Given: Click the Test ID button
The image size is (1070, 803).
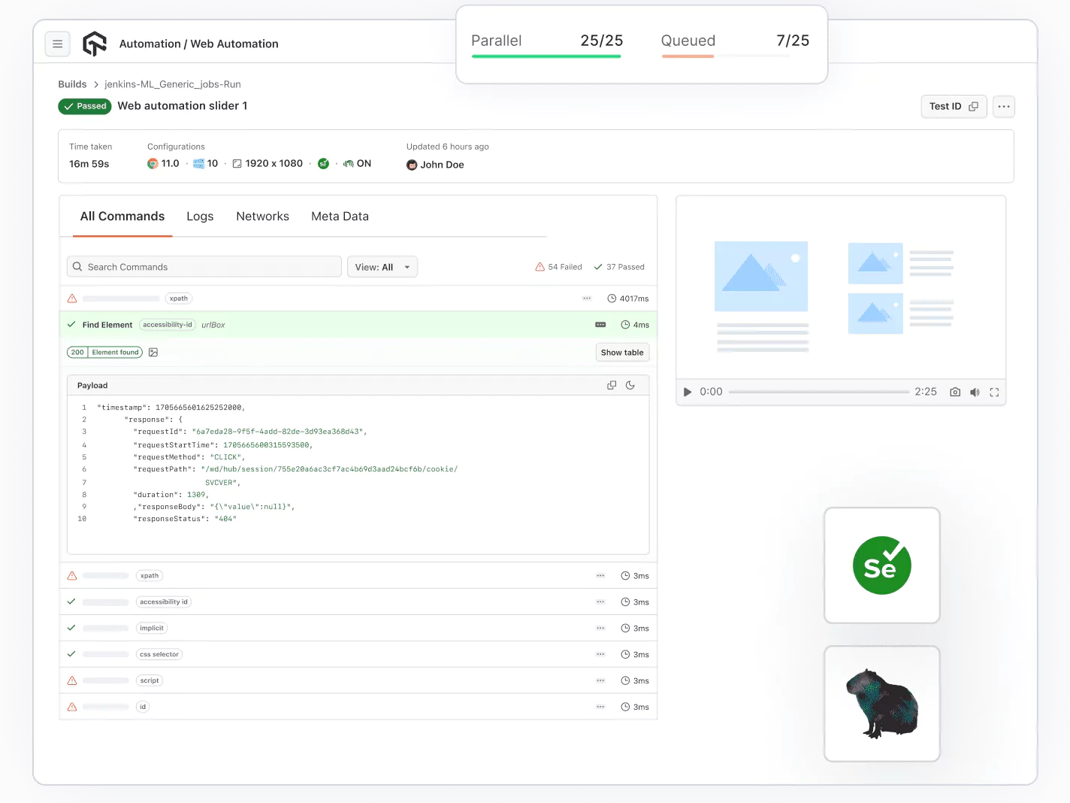Looking at the screenshot, I should (x=953, y=107).
